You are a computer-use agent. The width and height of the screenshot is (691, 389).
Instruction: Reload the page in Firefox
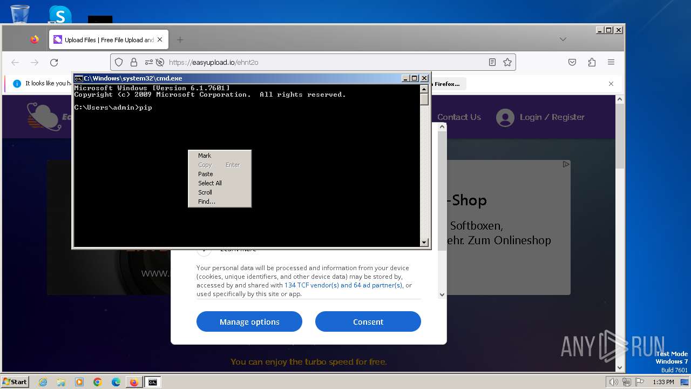pos(54,62)
